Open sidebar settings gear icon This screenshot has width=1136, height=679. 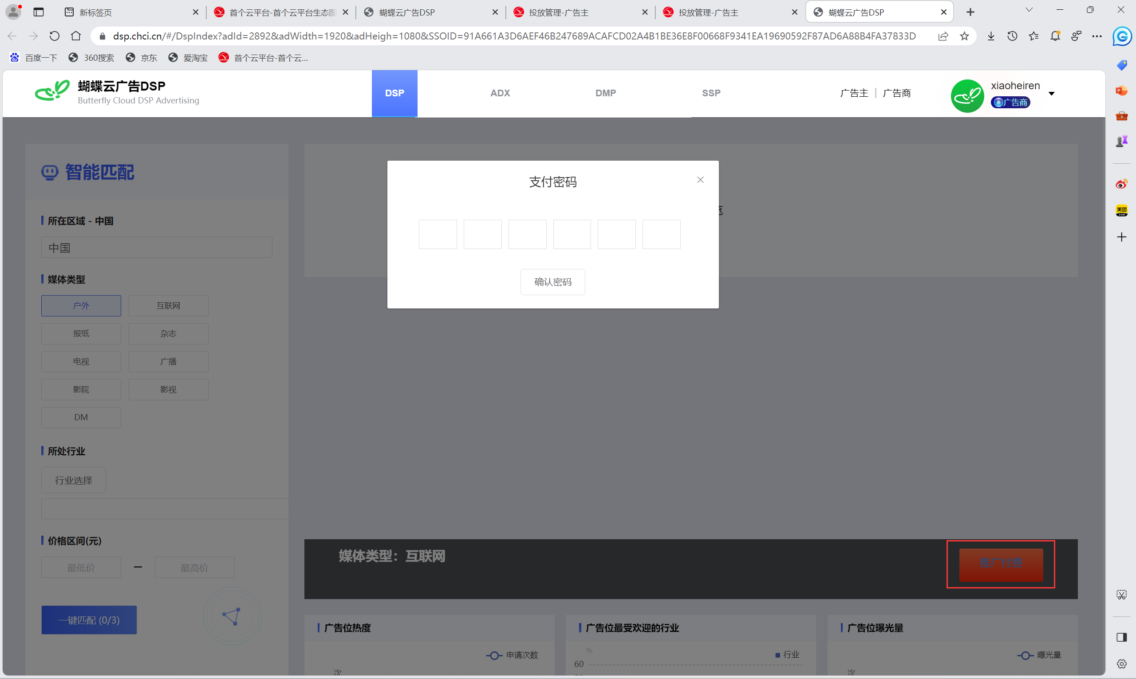click(x=1121, y=663)
